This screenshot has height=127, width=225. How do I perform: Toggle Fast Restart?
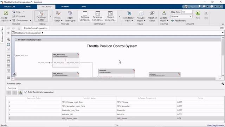click(x=178, y=20)
